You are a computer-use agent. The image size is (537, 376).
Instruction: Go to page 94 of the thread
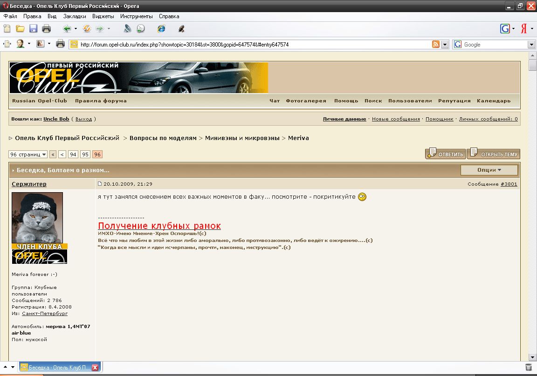[73, 154]
